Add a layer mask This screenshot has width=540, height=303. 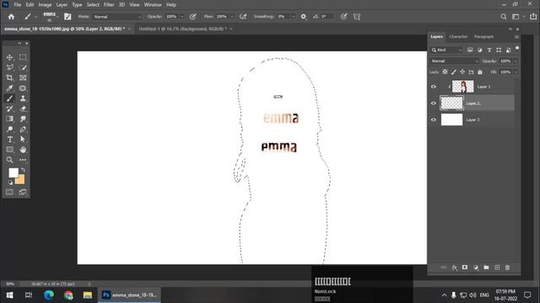(x=465, y=268)
